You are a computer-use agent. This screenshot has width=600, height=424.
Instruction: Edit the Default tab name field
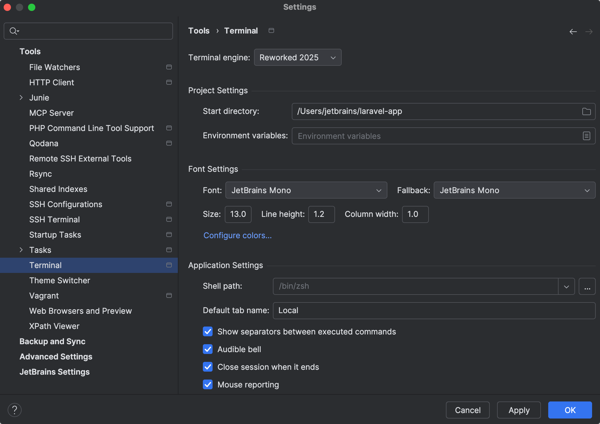pyautogui.click(x=434, y=310)
